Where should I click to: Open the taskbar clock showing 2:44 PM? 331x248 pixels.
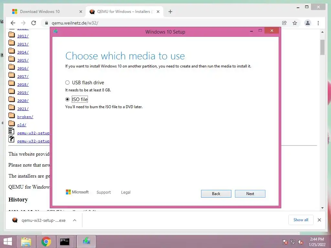point(317,242)
